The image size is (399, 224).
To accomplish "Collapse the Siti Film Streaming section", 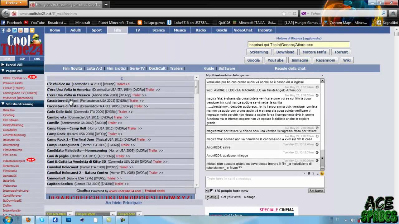I will [x=22, y=104].
